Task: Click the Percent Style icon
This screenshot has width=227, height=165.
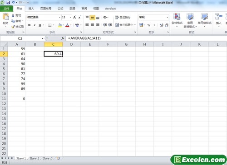Action: (149, 25)
